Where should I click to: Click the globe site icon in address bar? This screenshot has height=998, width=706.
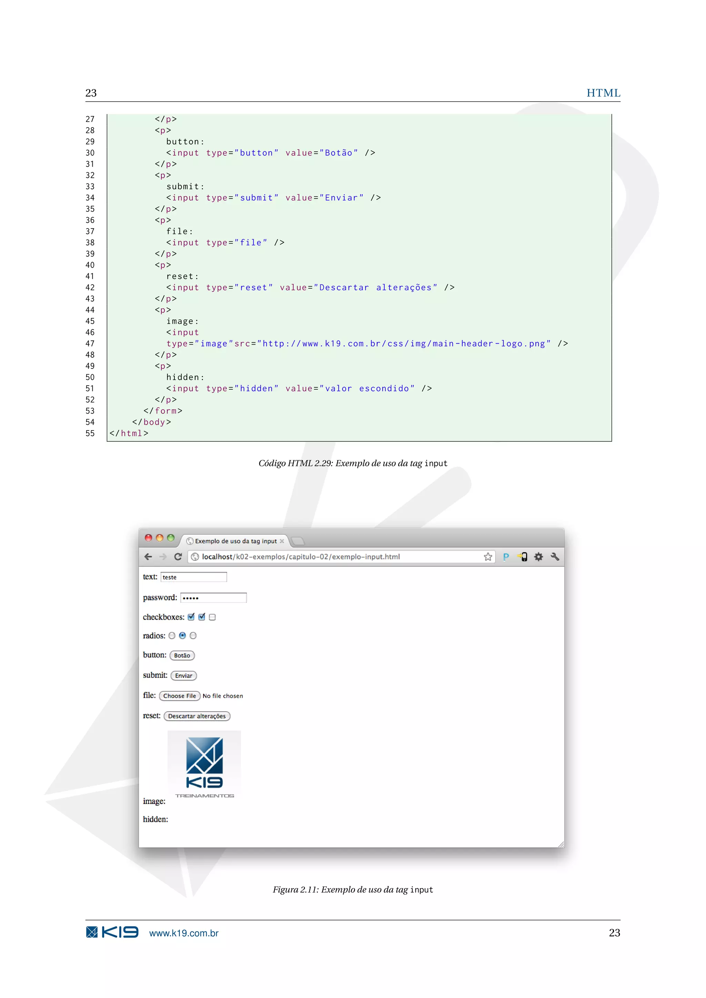tap(195, 557)
